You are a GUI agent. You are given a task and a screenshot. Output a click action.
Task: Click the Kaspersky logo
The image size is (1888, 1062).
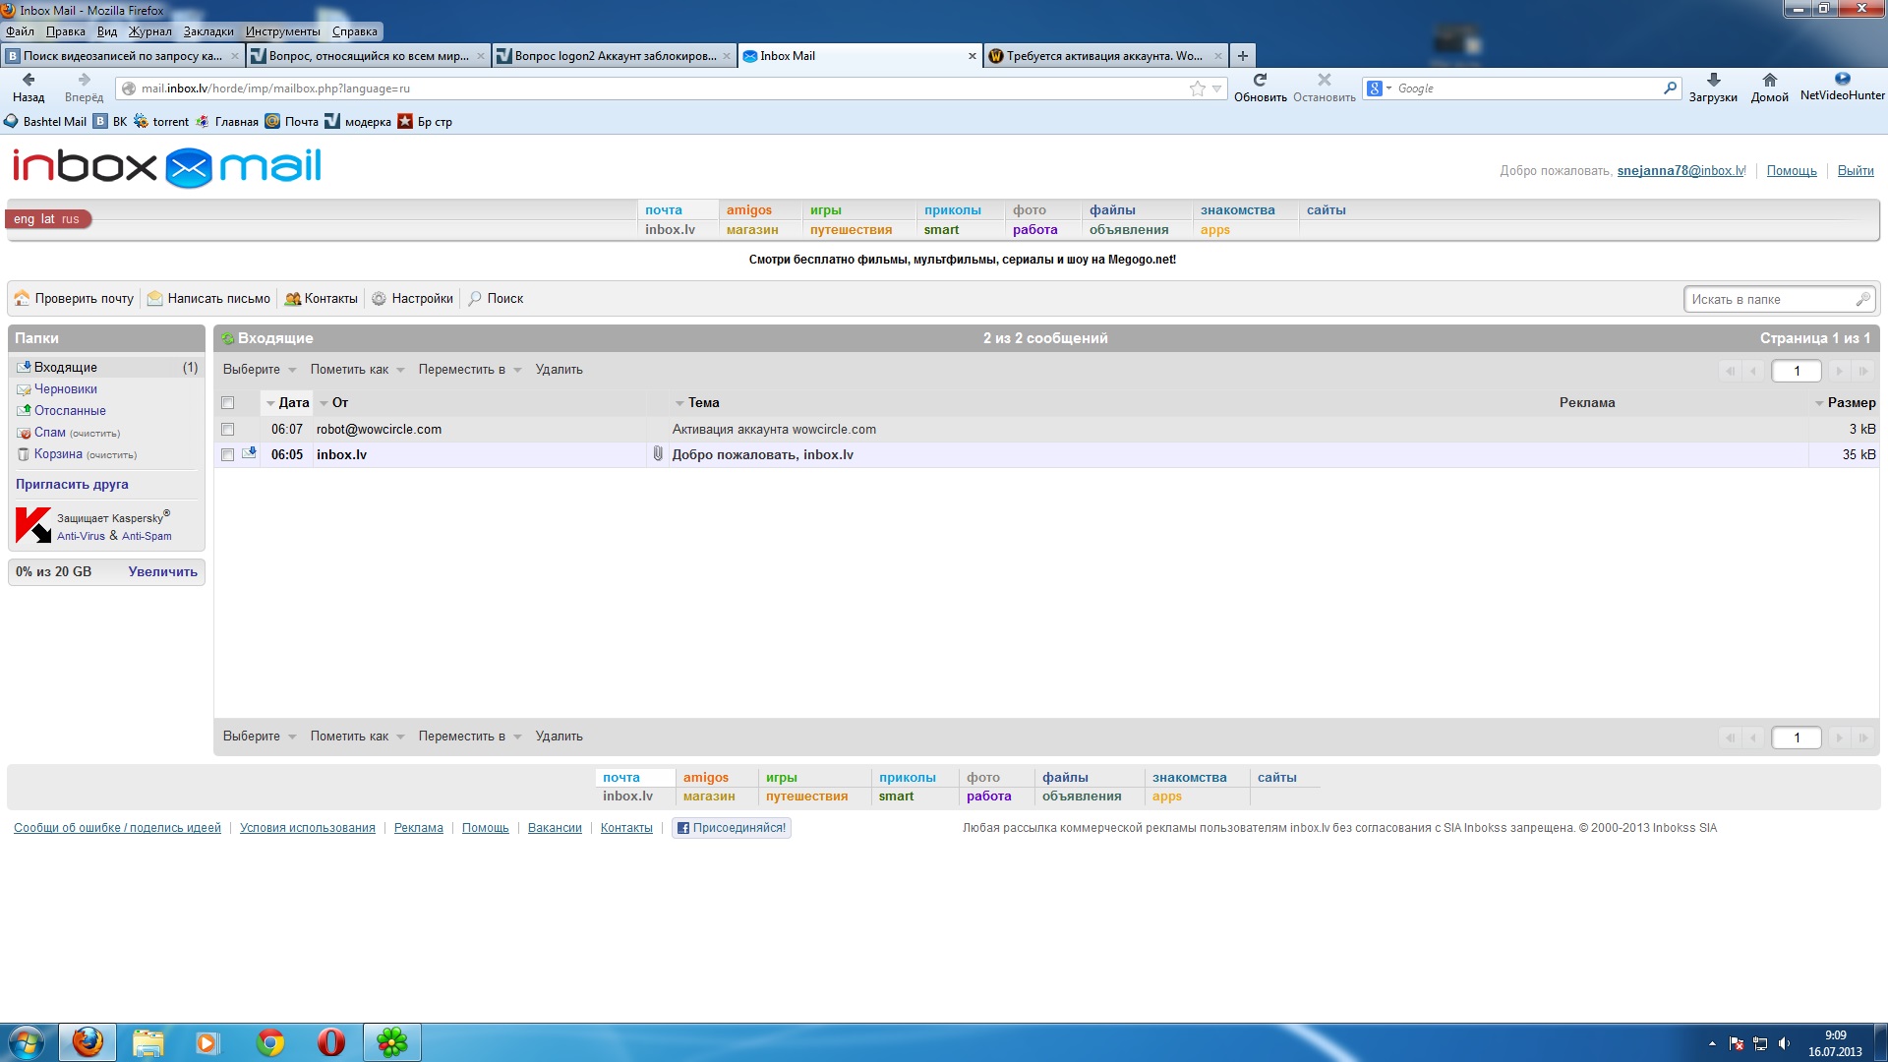tap(33, 524)
